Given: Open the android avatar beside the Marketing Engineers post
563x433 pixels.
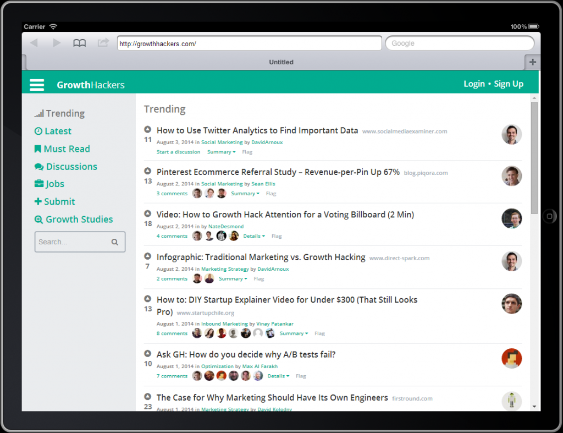Looking at the screenshot, I should pyautogui.click(x=512, y=401).
